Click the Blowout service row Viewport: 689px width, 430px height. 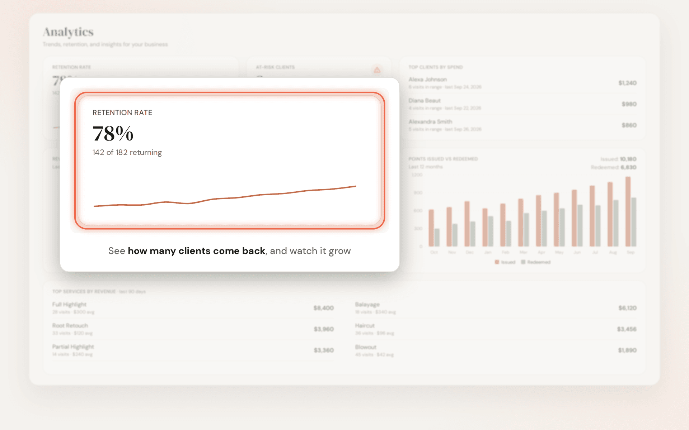pyautogui.click(x=496, y=350)
